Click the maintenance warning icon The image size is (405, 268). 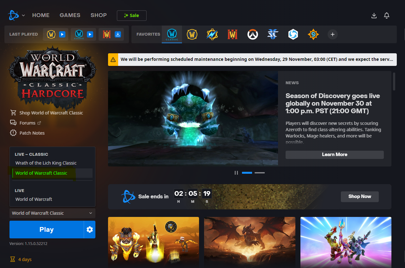pyautogui.click(x=113, y=59)
